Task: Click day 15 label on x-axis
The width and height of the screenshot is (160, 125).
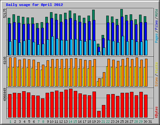Action: pyautogui.click(x=75, y=122)
